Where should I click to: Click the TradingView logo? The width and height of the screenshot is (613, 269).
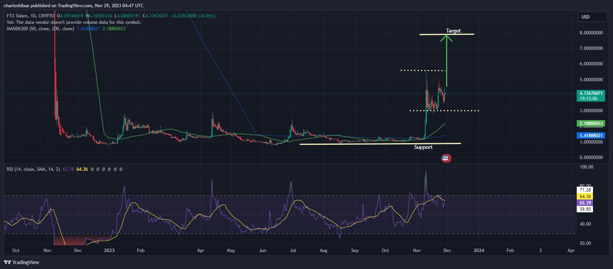click(x=22, y=262)
